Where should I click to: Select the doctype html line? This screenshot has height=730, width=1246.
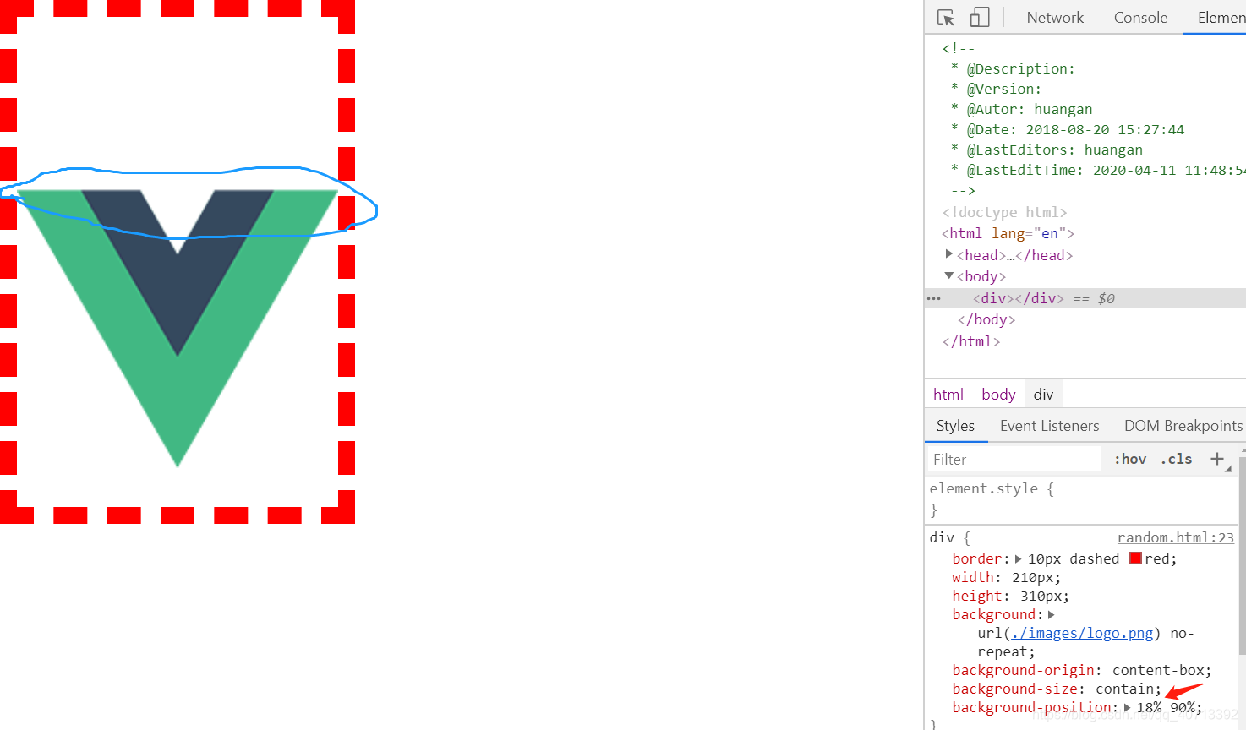click(x=1004, y=212)
